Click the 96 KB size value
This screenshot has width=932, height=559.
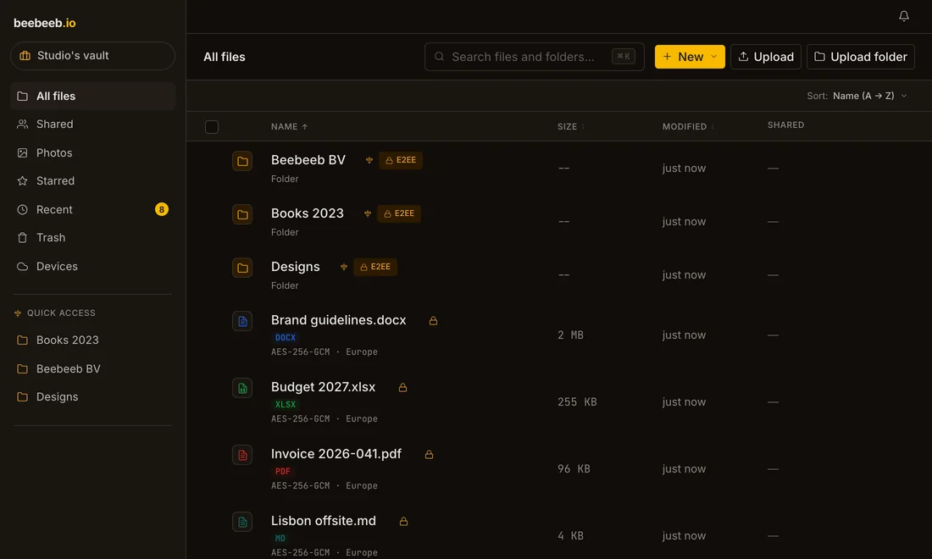574,469
